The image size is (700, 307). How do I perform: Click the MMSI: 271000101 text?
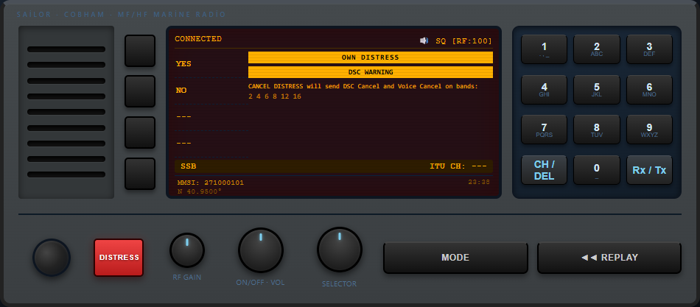(211, 183)
